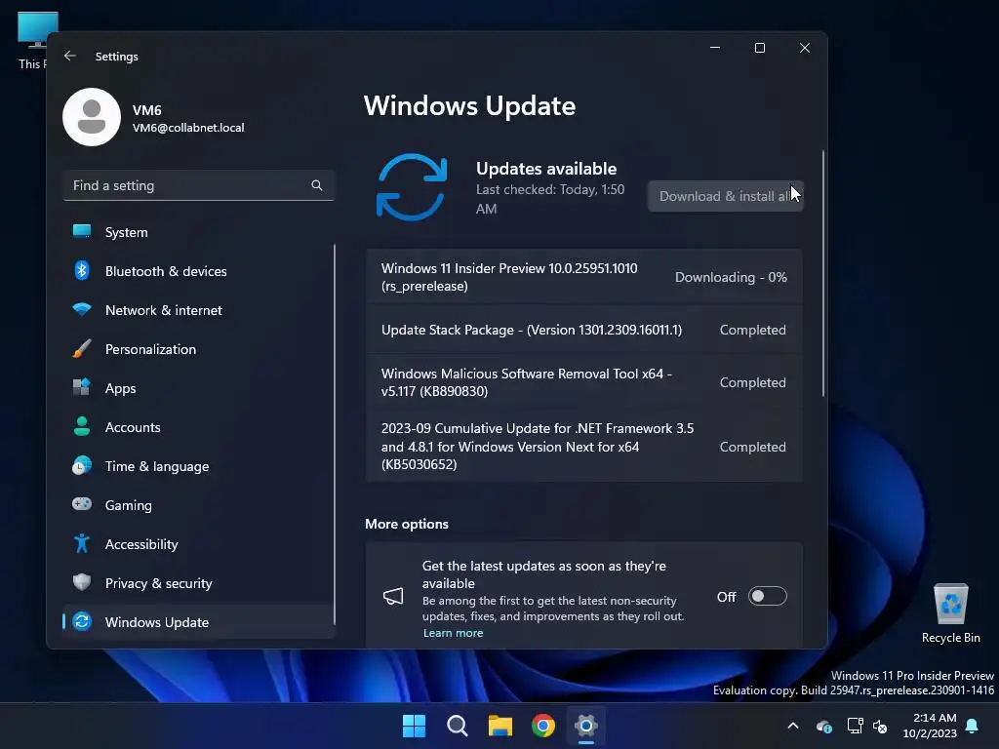
Task: Click the 2023-09 Cumulative Update .NET row
Action: pyautogui.click(x=583, y=447)
